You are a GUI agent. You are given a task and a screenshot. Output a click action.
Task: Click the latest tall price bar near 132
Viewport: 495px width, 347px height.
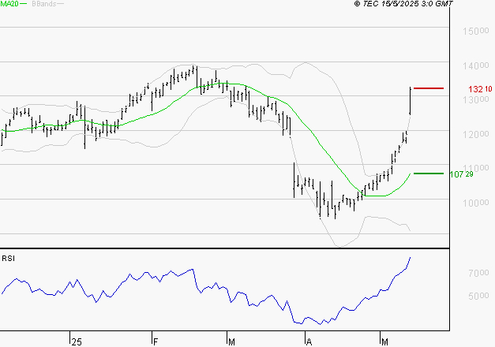[x=410, y=101]
